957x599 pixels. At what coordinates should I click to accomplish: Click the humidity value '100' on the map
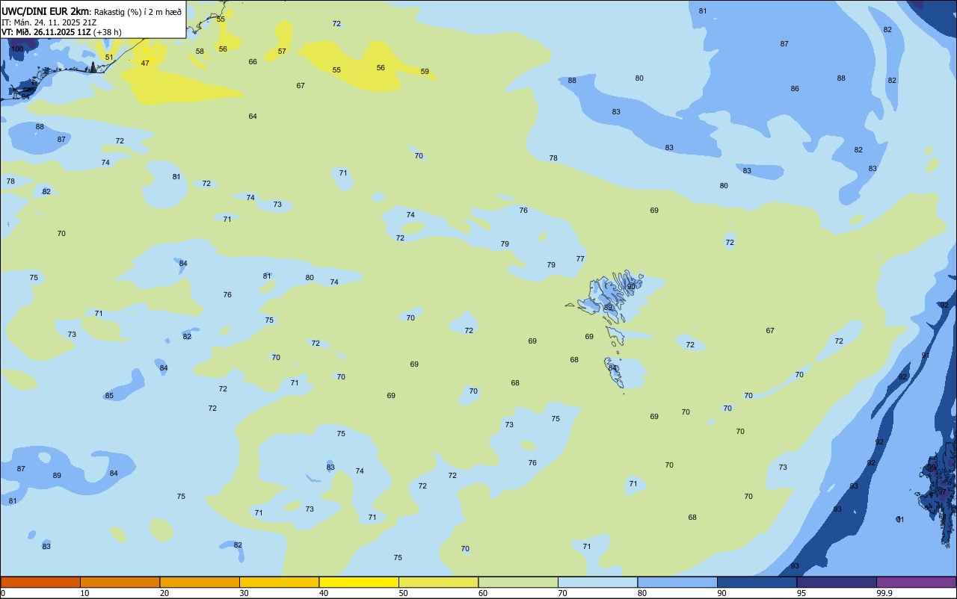point(17,49)
